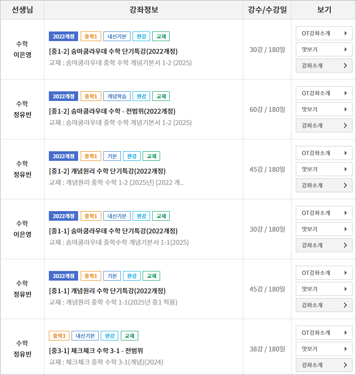This screenshot has width=356, height=375.
Task: Click OT강좌소개 for 숨마쿰라우데 수학 단기특강 중1-2
Action: [324, 33]
